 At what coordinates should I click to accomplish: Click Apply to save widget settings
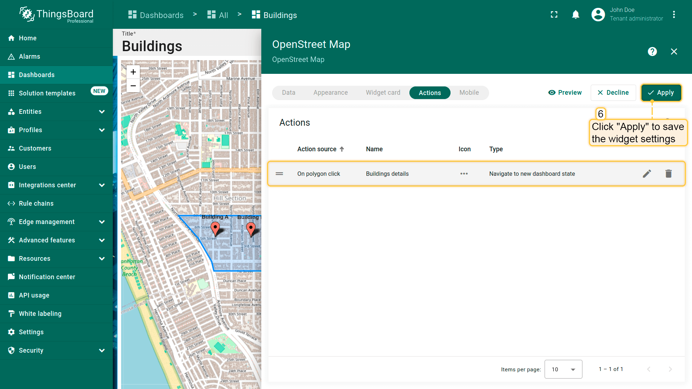[661, 93]
